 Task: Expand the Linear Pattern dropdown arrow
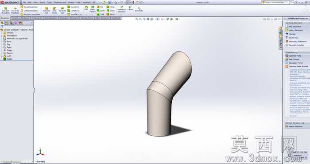coord(93,15)
